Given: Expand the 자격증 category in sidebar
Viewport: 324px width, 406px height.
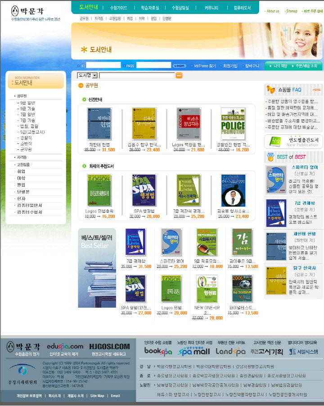Looking at the screenshot, I should pos(22,157).
